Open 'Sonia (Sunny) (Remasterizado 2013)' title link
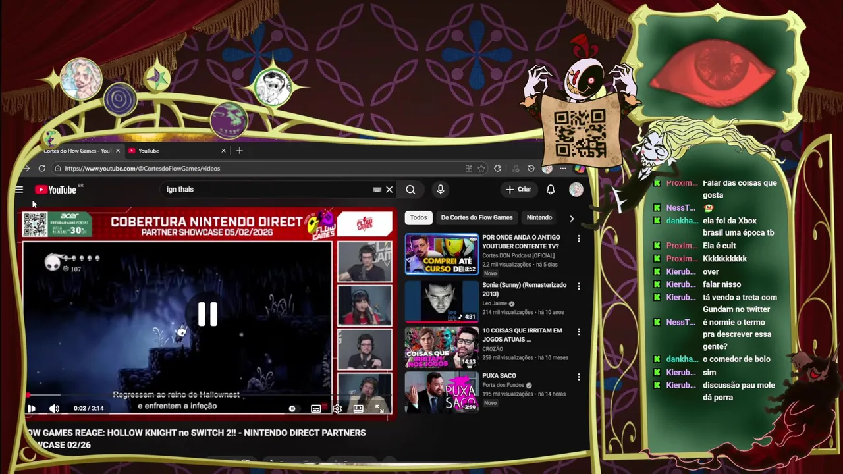This screenshot has height=474, width=843. pos(524,290)
